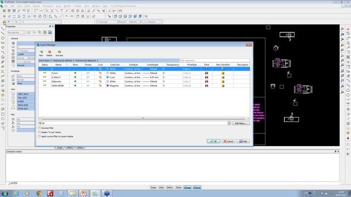Image resolution: width=351 pixels, height=197 pixels.
Task: Sort layers by the Name column header
Action: 59,65
